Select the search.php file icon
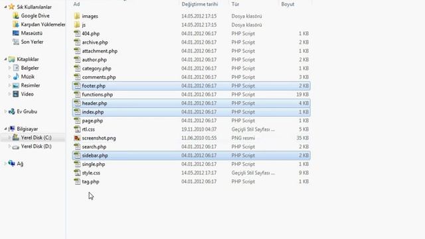This screenshot has width=425, height=239. tap(77, 147)
